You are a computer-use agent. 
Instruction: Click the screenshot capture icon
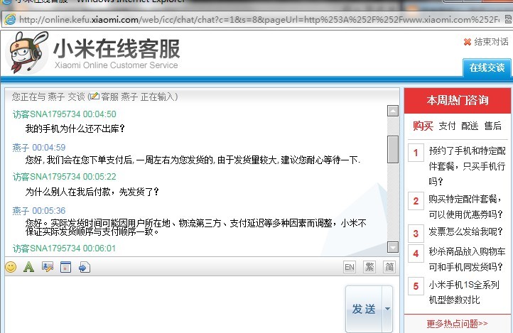(48, 267)
